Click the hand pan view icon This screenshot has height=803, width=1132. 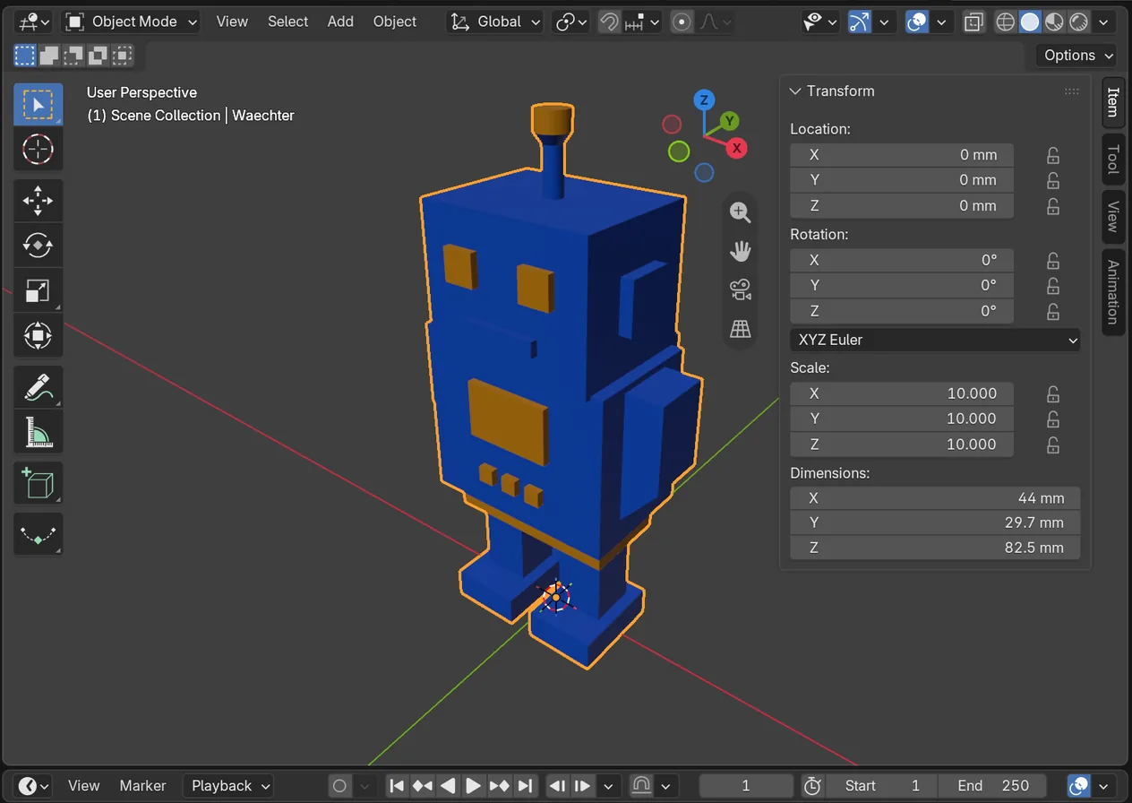(x=740, y=251)
